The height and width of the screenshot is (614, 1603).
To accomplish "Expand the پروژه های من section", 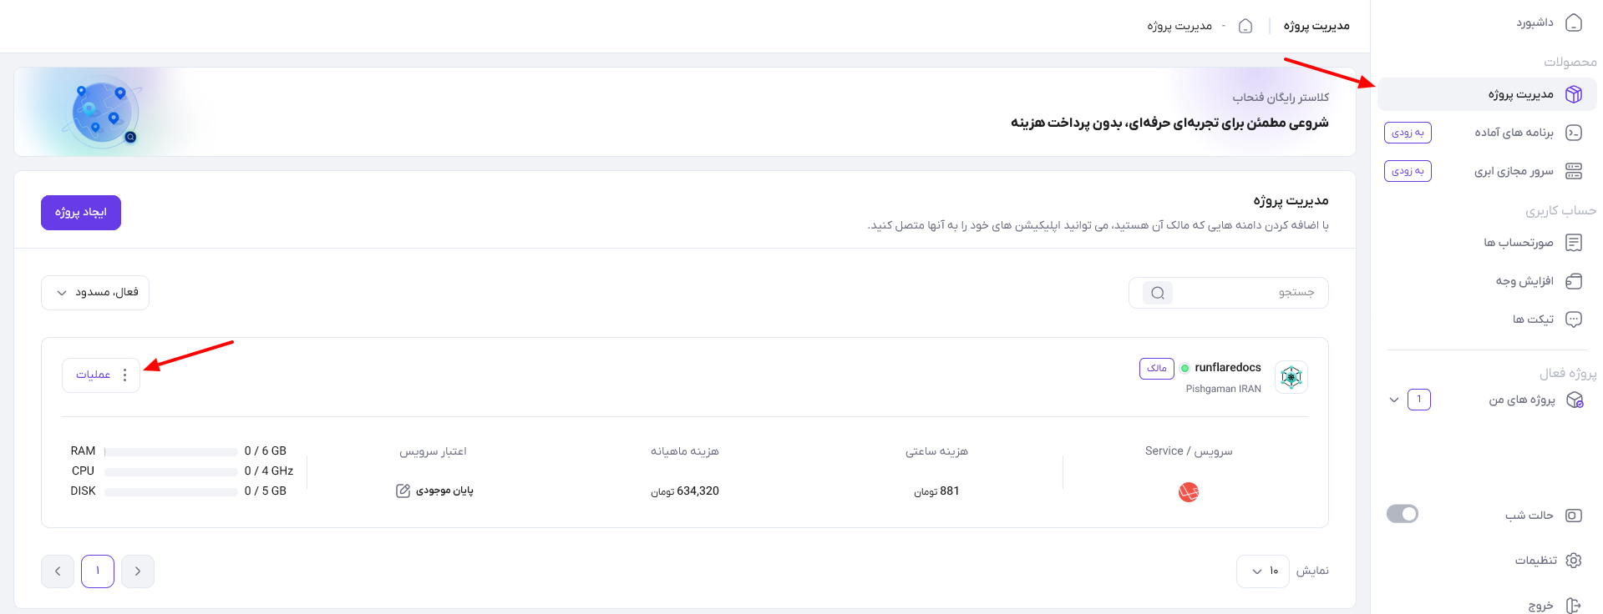I will (x=1393, y=400).
